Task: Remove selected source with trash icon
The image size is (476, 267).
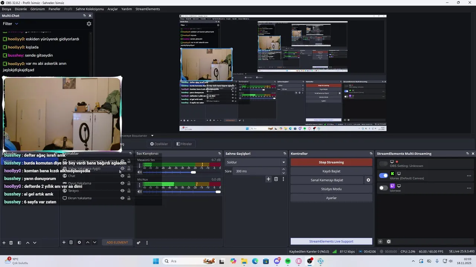Action: pyautogui.click(x=71, y=243)
